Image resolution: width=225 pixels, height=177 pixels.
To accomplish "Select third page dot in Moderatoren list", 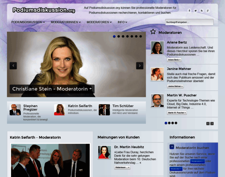I will click(173, 123).
